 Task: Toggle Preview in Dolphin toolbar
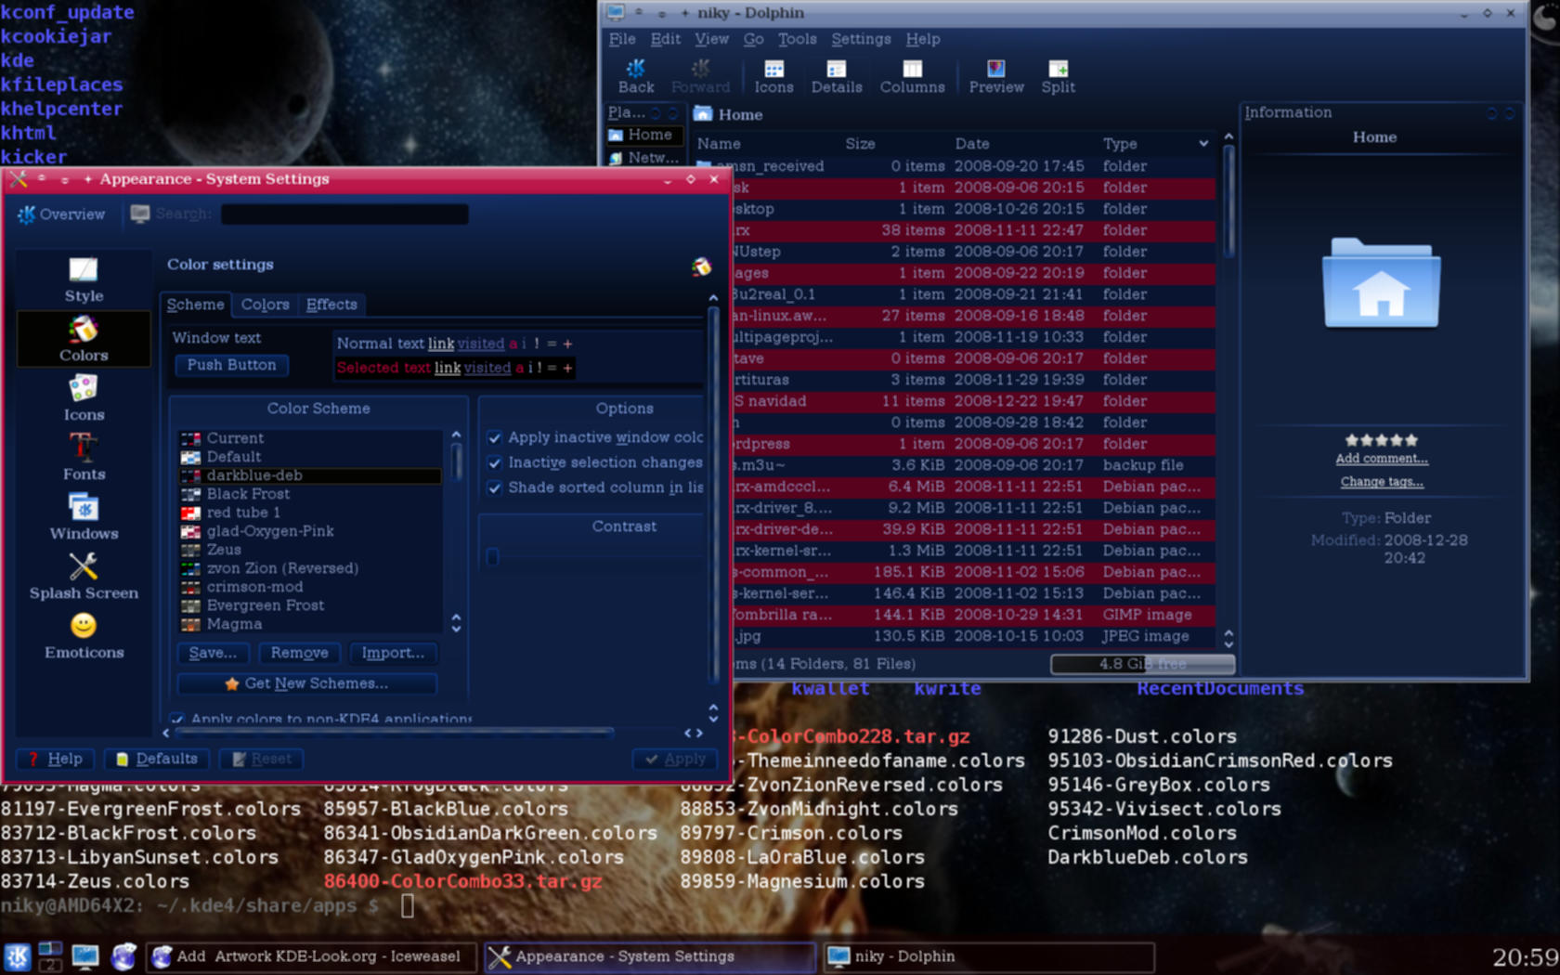click(996, 76)
